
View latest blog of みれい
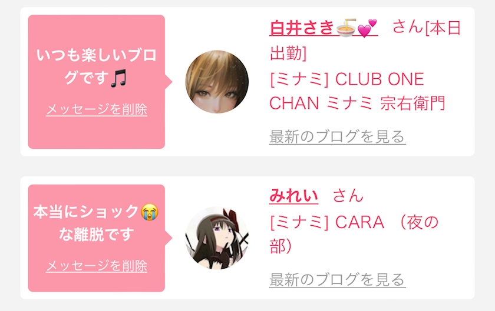(338, 279)
